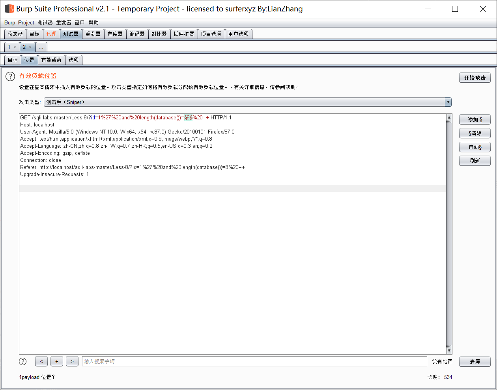Open the 重发器 menu in menu bar
Viewport: 497px width, 390px height.
coord(64,22)
